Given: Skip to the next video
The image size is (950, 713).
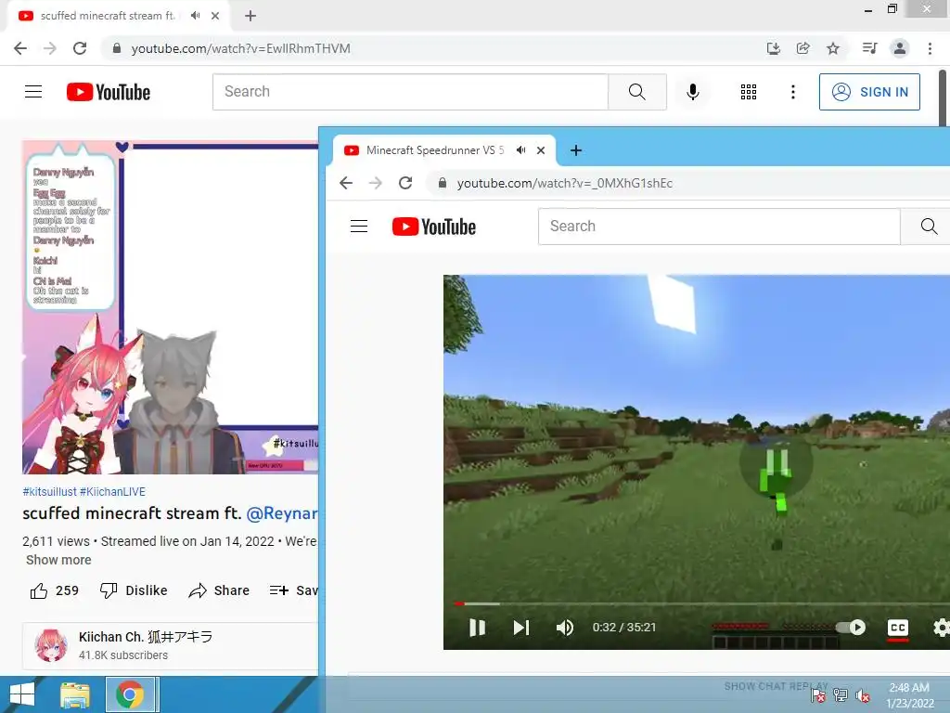Looking at the screenshot, I should (x=521, y=628).
